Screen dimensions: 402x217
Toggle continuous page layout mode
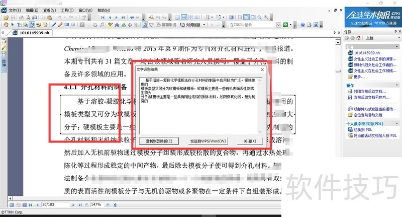tap(184, 18)
